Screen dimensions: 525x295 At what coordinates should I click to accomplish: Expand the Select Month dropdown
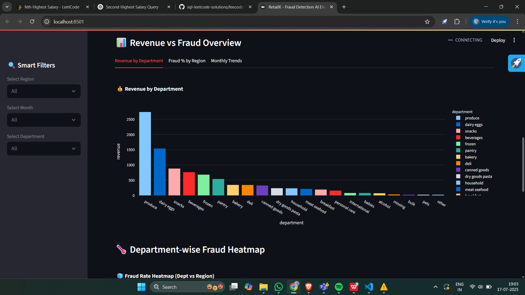[44, 120]
